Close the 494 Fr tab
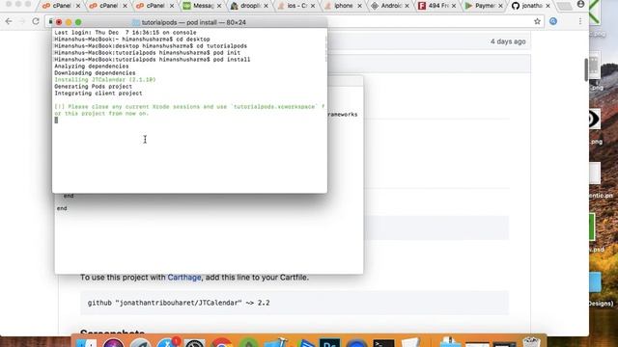 click(454, 6)
